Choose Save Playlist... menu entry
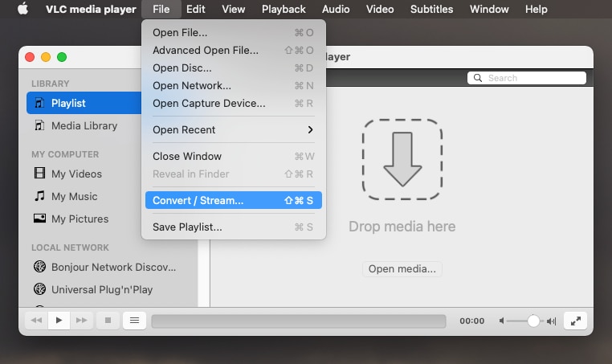This screenshot has height=364, width=612. [234, 227]
